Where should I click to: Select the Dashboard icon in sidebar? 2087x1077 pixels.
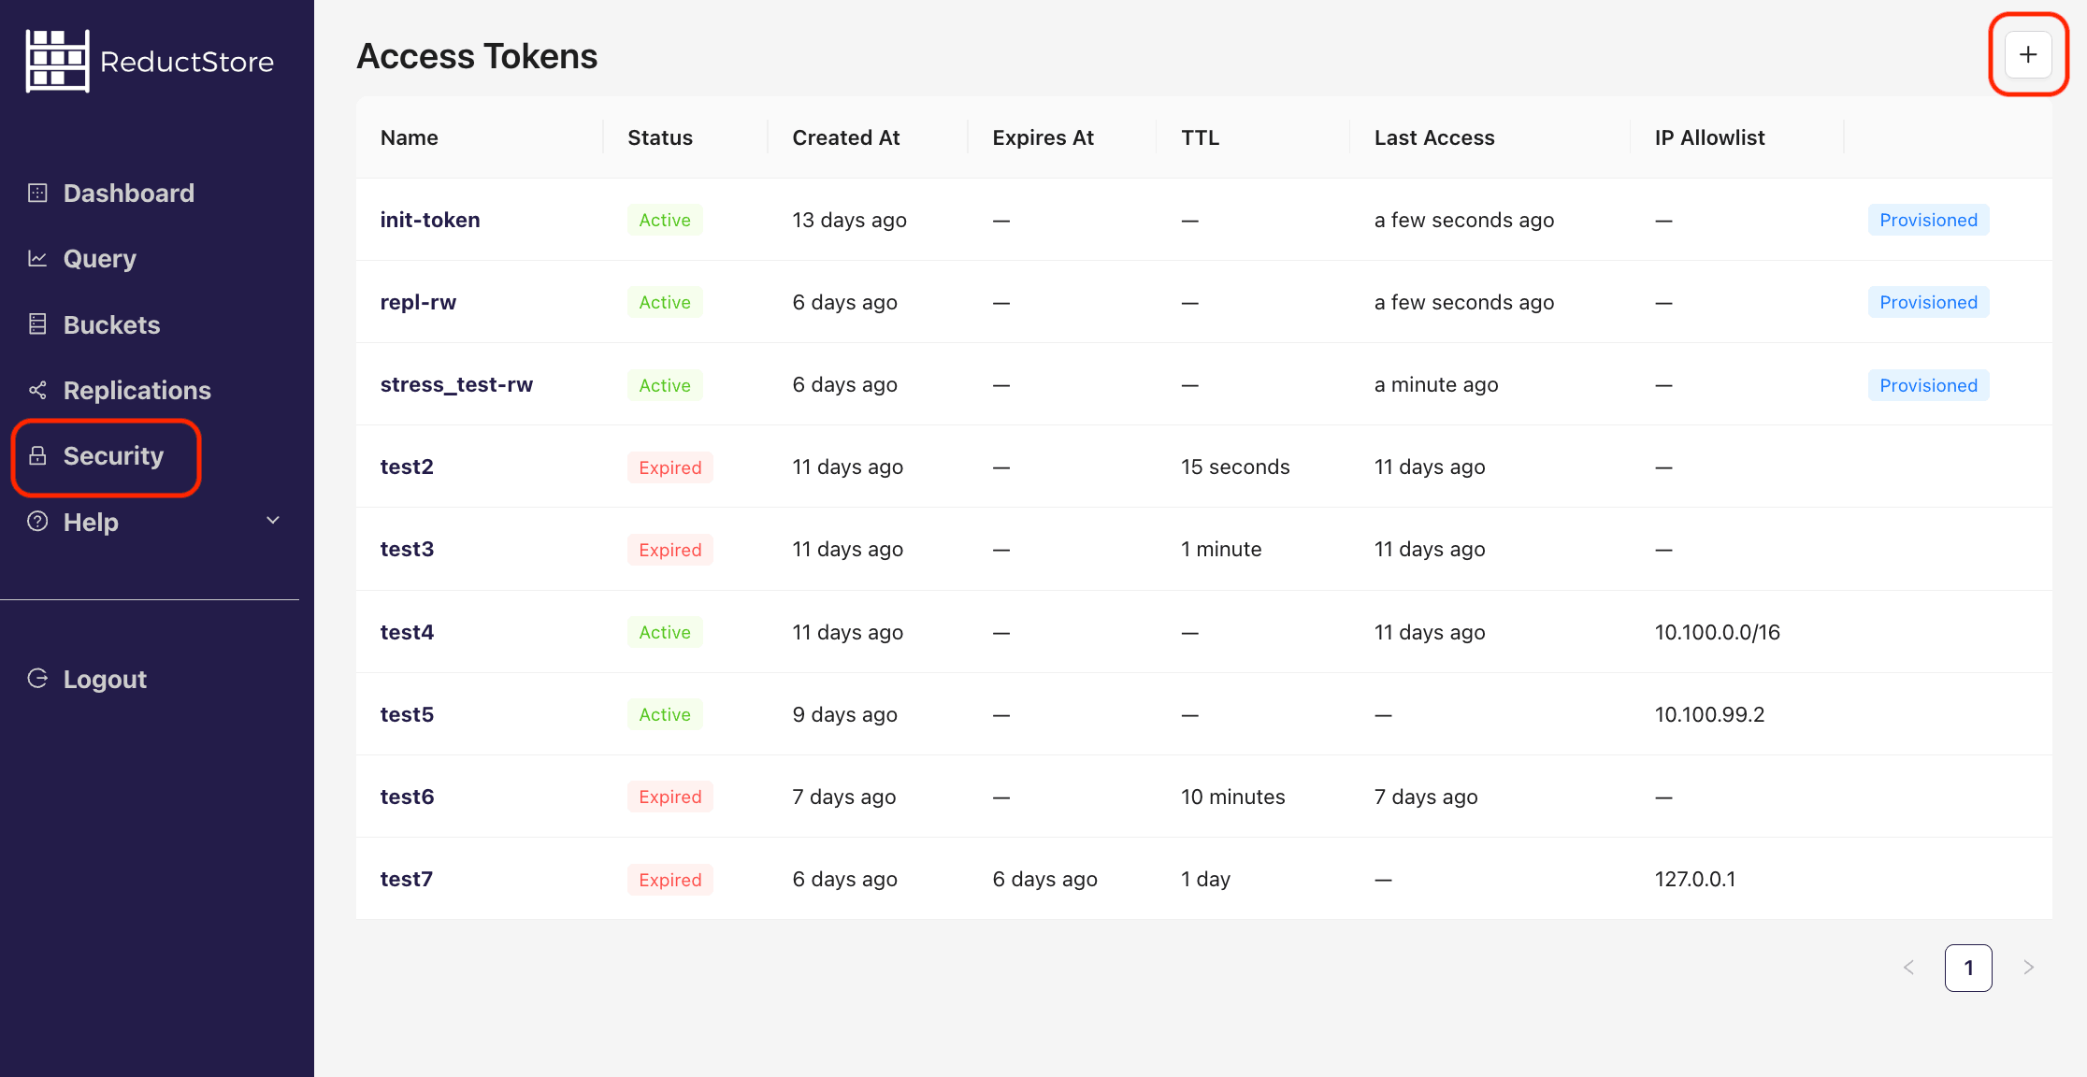37,192
